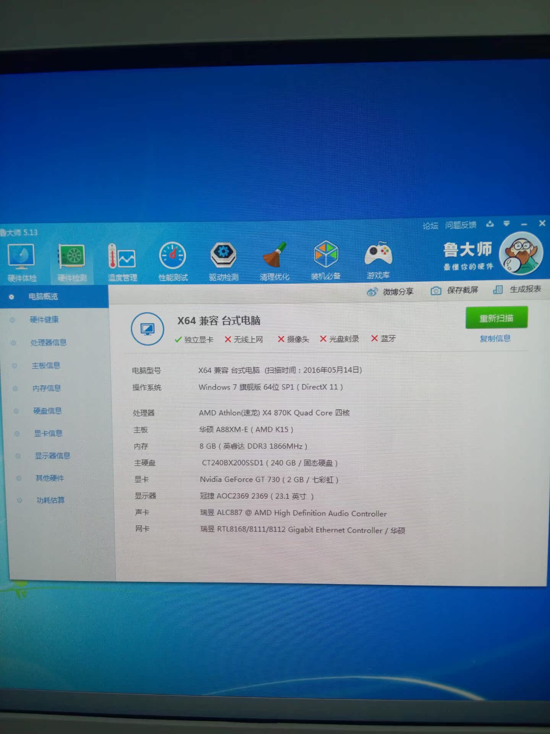Launch 性能测试 performance test

[x=173, y=262]
